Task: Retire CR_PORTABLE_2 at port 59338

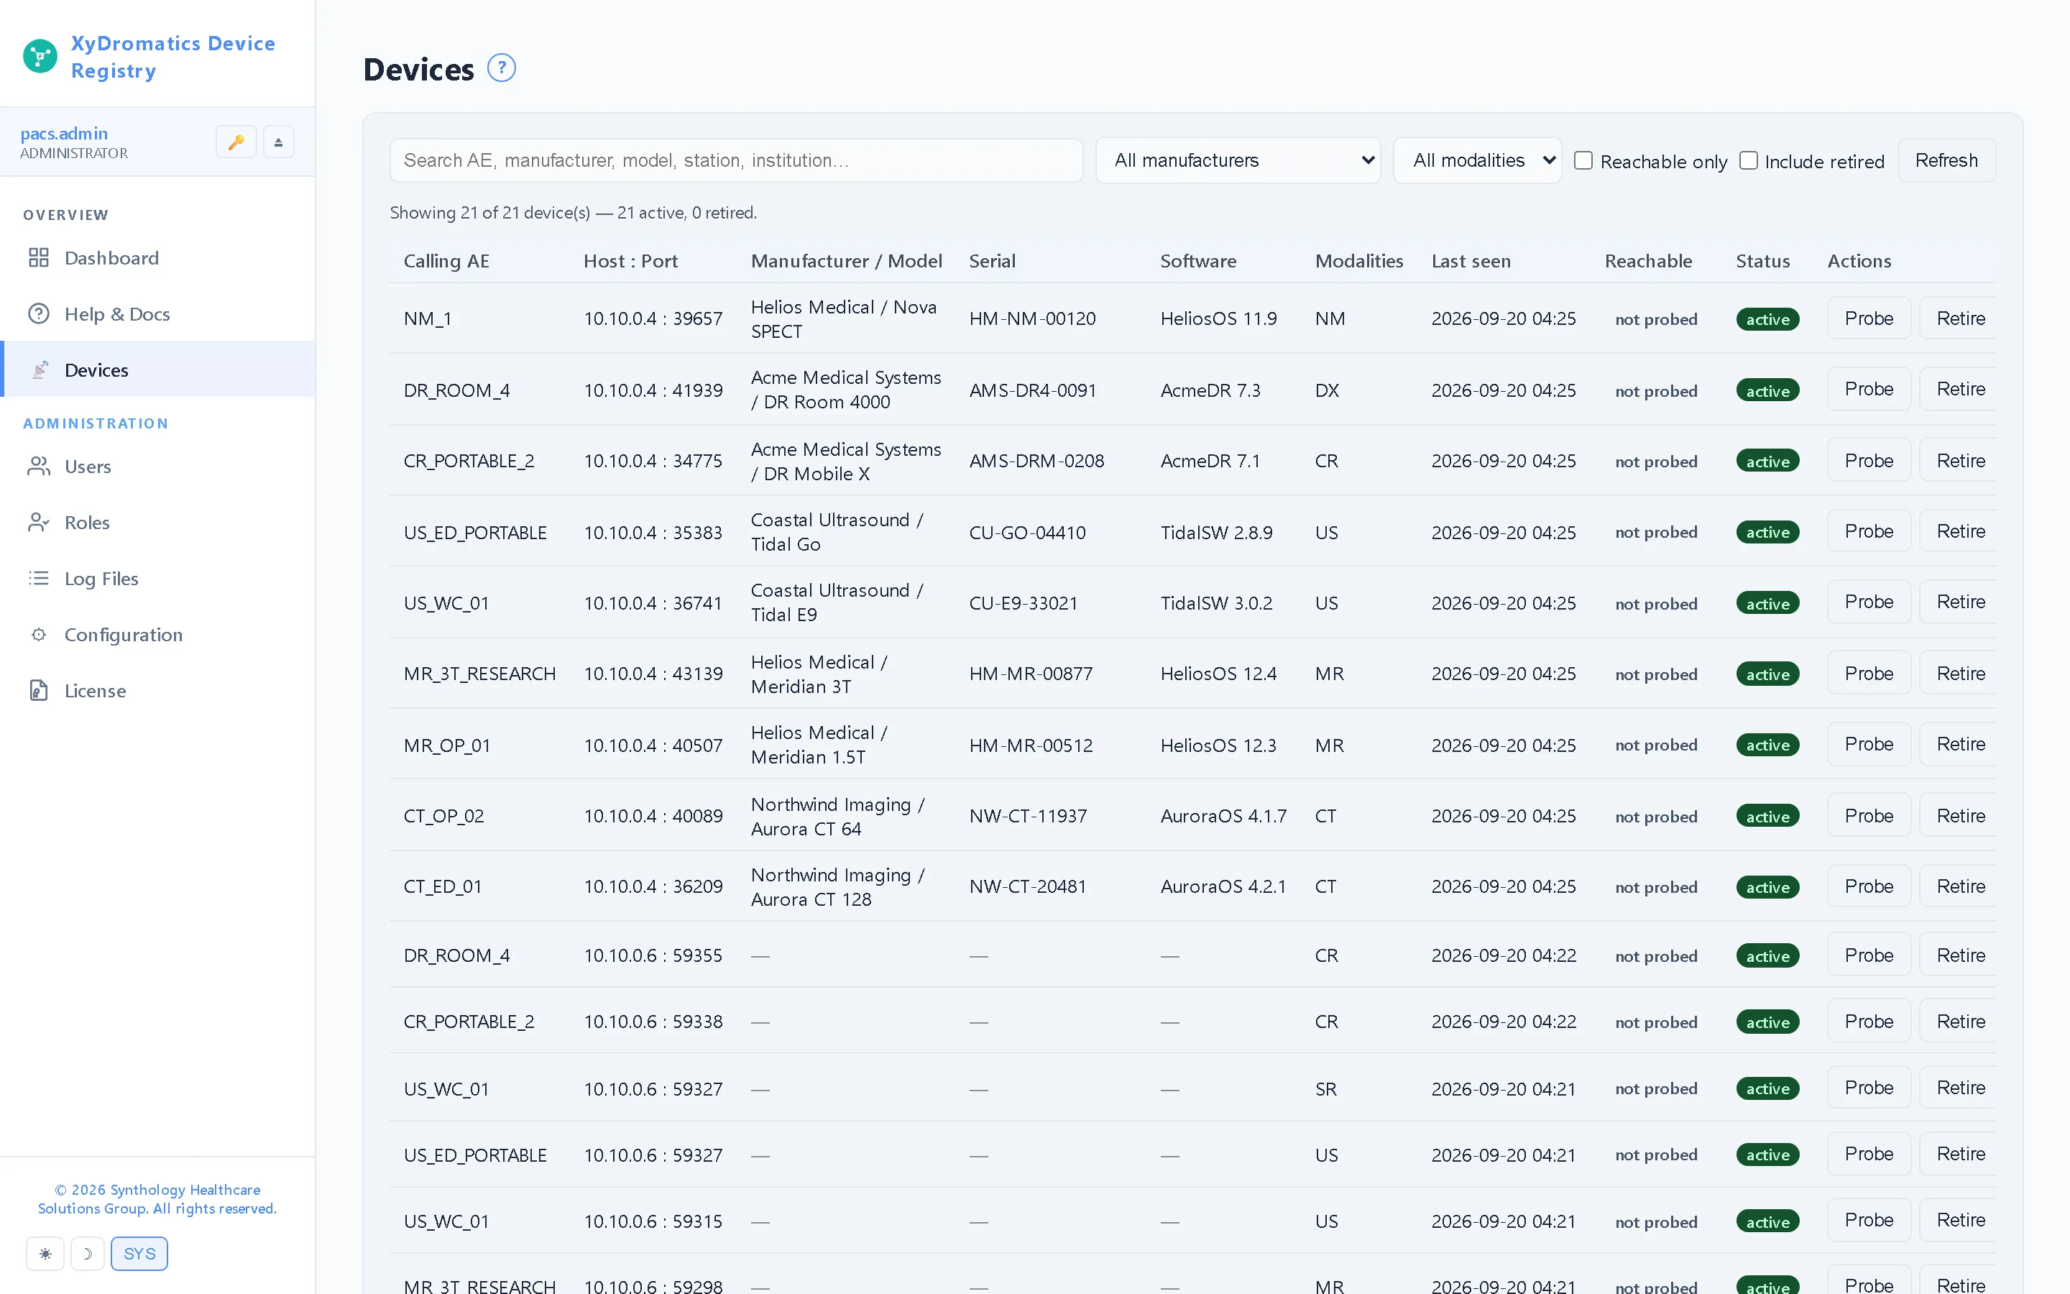Action: click(x=1959, y=1022)
